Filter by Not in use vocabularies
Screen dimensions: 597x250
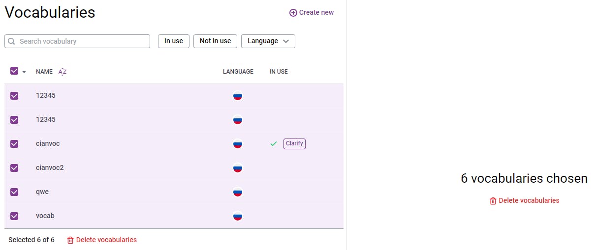[215, 41]
